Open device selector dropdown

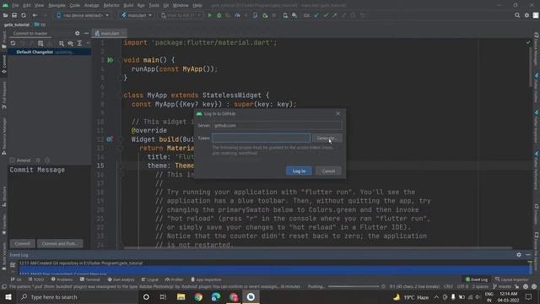click(83, 15)
